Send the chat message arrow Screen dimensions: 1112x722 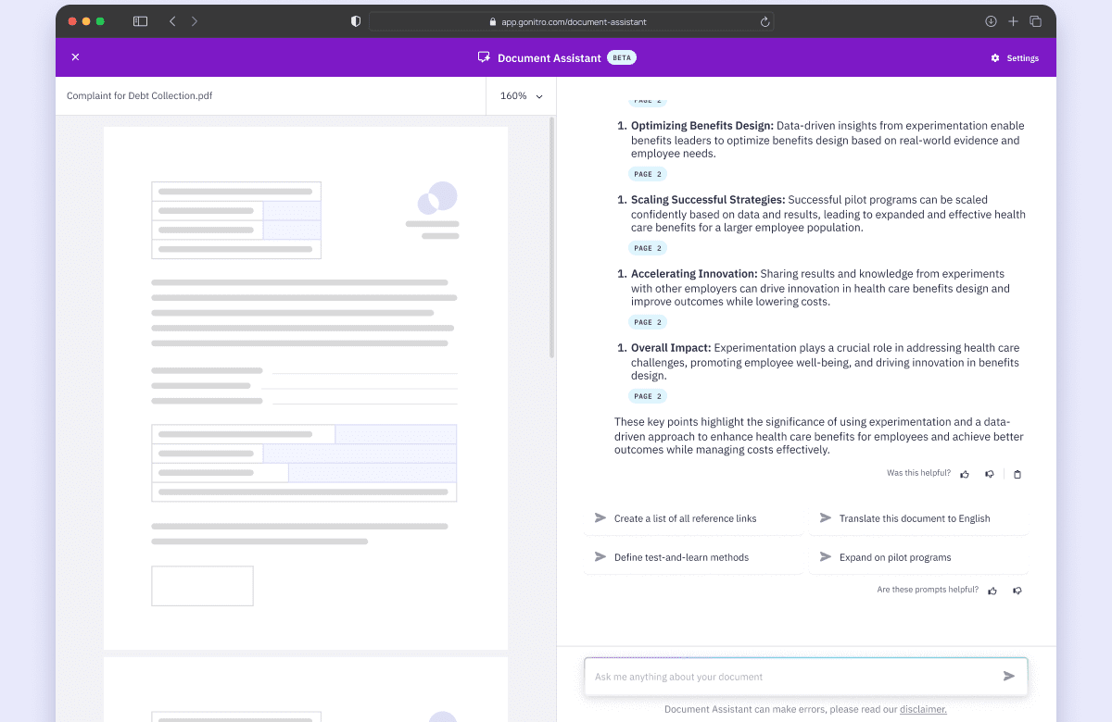(1009, 677)
